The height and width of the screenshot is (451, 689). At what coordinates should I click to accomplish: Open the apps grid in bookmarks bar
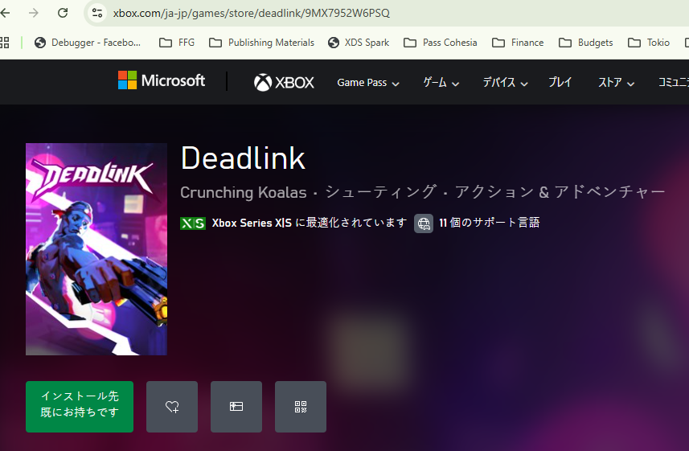pos(4,43)
